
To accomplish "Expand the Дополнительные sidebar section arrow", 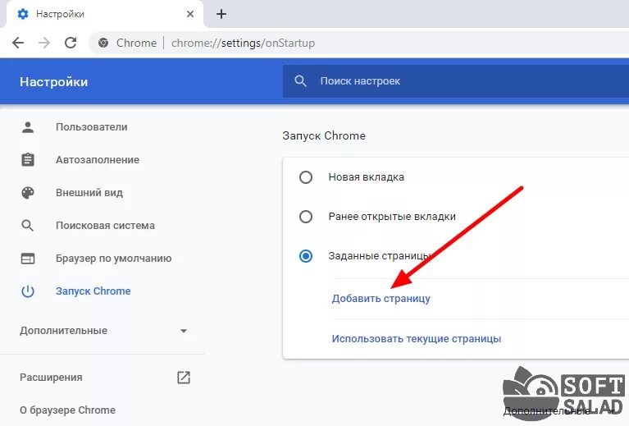I will coord(184,331).
